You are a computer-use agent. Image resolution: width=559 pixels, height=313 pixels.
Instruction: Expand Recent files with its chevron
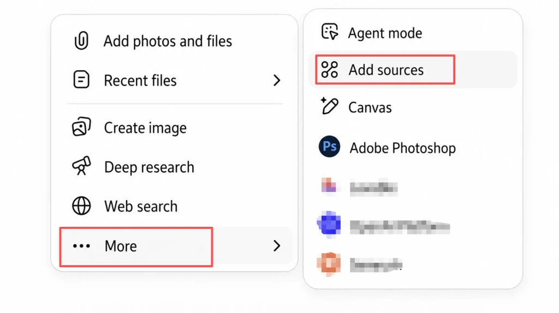click(x=277, y=81)
